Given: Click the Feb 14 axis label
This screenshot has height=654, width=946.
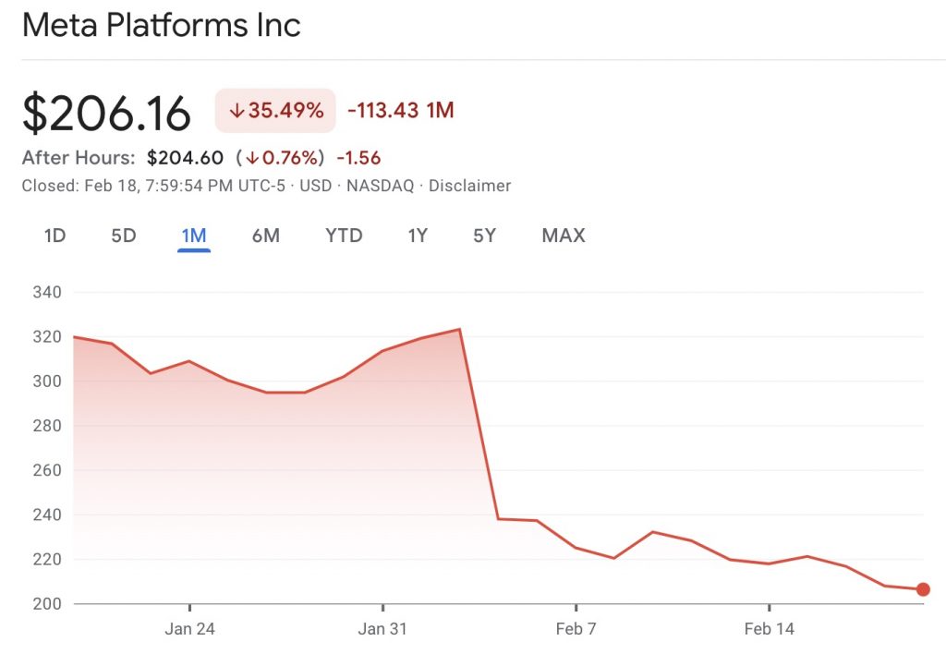Looking at the screenshot, I should pos(769,630).
